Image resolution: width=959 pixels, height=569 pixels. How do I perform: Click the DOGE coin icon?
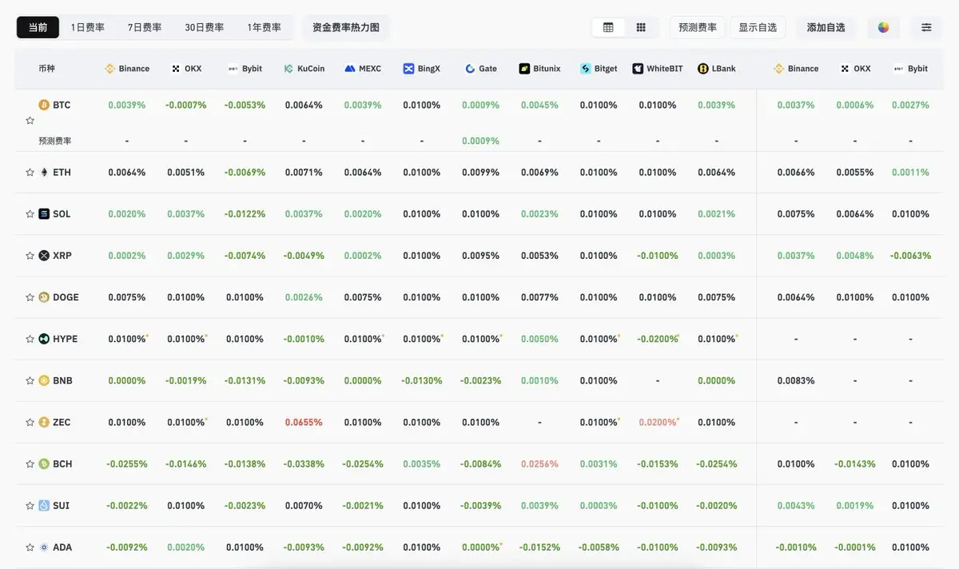point(44,297)
